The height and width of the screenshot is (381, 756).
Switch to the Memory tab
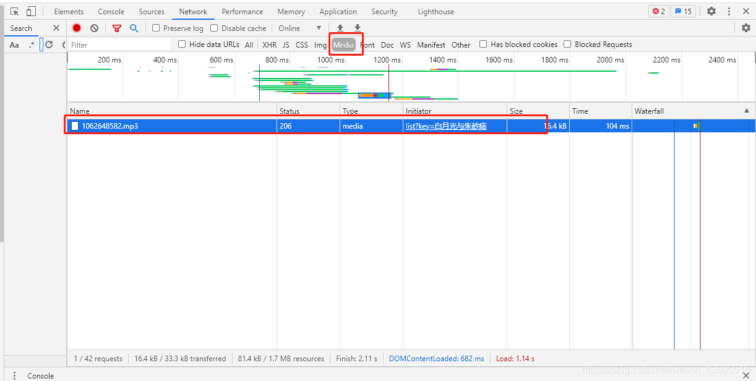click(x=291, y=11)
